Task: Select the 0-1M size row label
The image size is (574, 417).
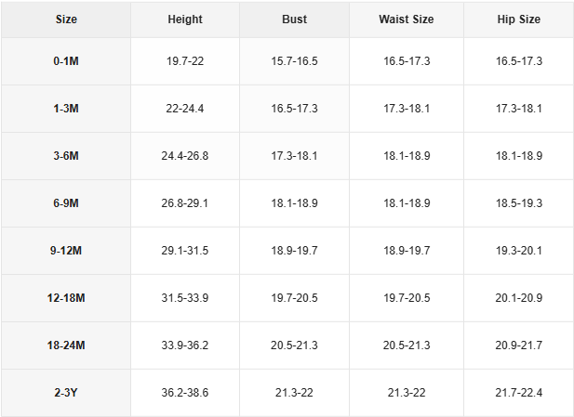Action: 66,61
